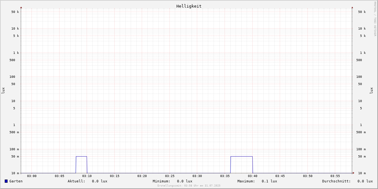Click the 10 k label on left axis

[x=15, y=29]
